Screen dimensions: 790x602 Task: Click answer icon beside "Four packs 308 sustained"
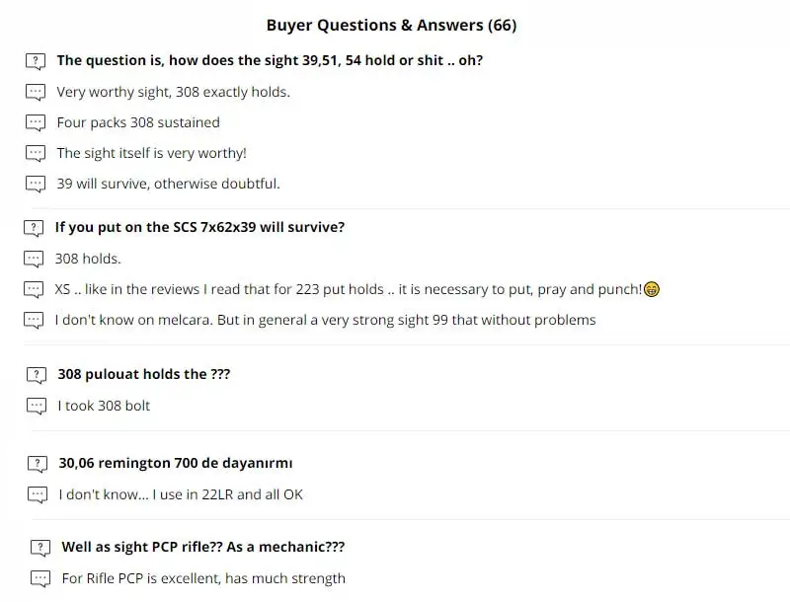pos(36,123)
